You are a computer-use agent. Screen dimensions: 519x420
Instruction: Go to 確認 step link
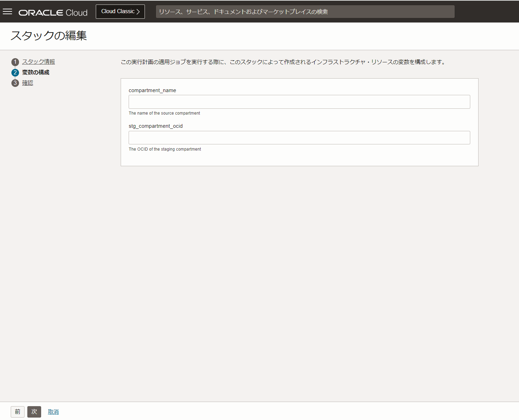click(28, 83)
